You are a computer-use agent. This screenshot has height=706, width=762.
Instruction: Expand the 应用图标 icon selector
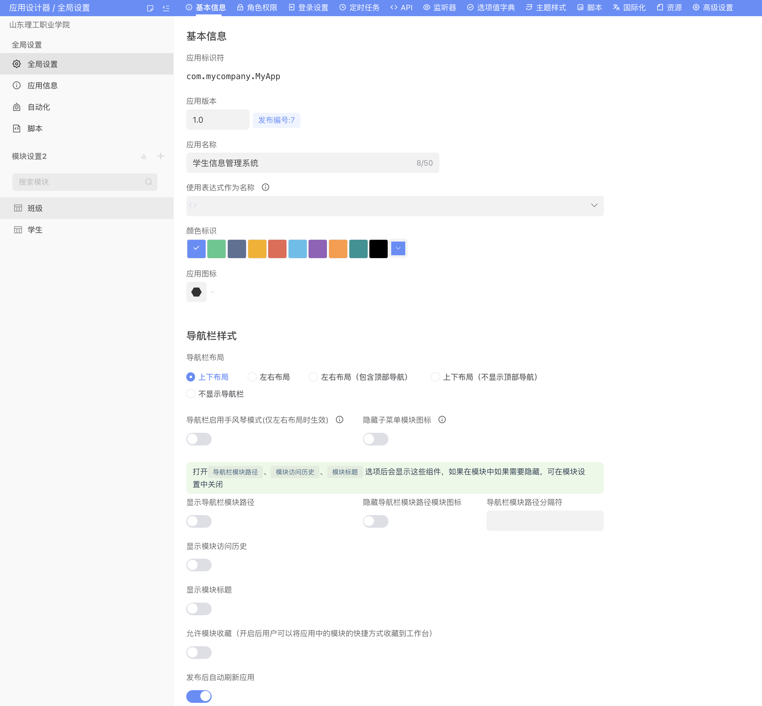212,291
